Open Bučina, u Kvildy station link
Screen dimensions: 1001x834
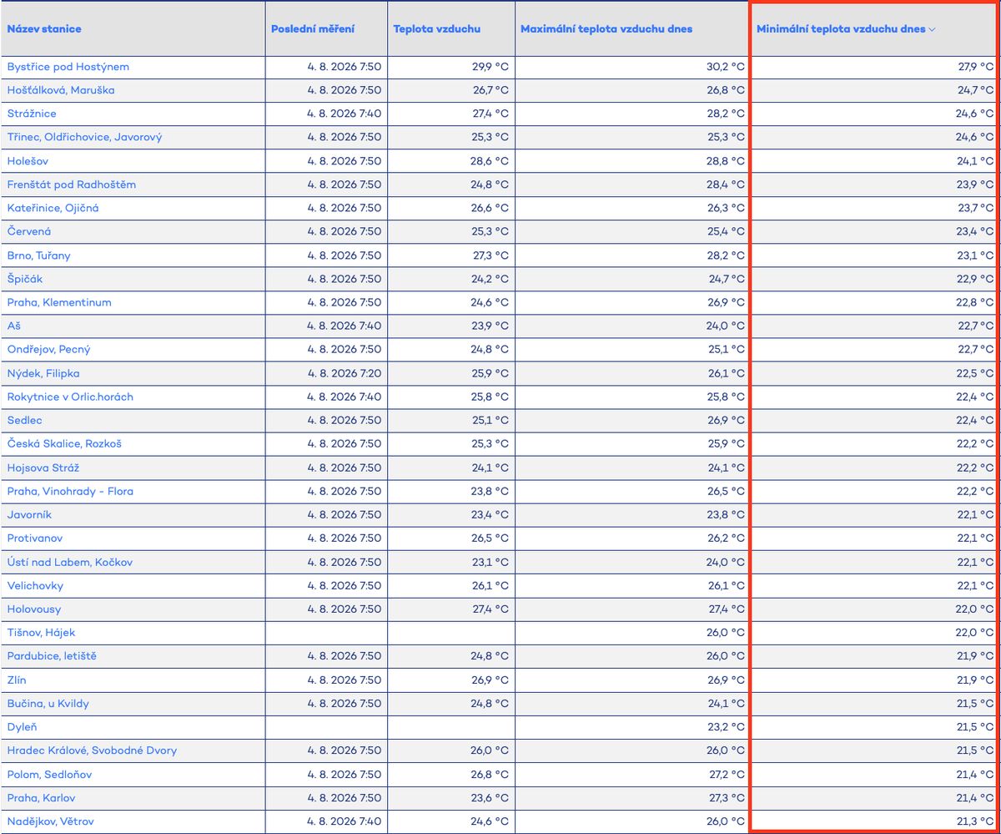pos(48,703)
